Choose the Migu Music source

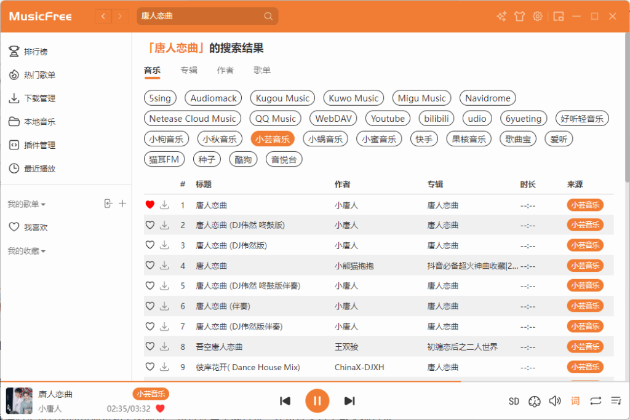[422, 98]
